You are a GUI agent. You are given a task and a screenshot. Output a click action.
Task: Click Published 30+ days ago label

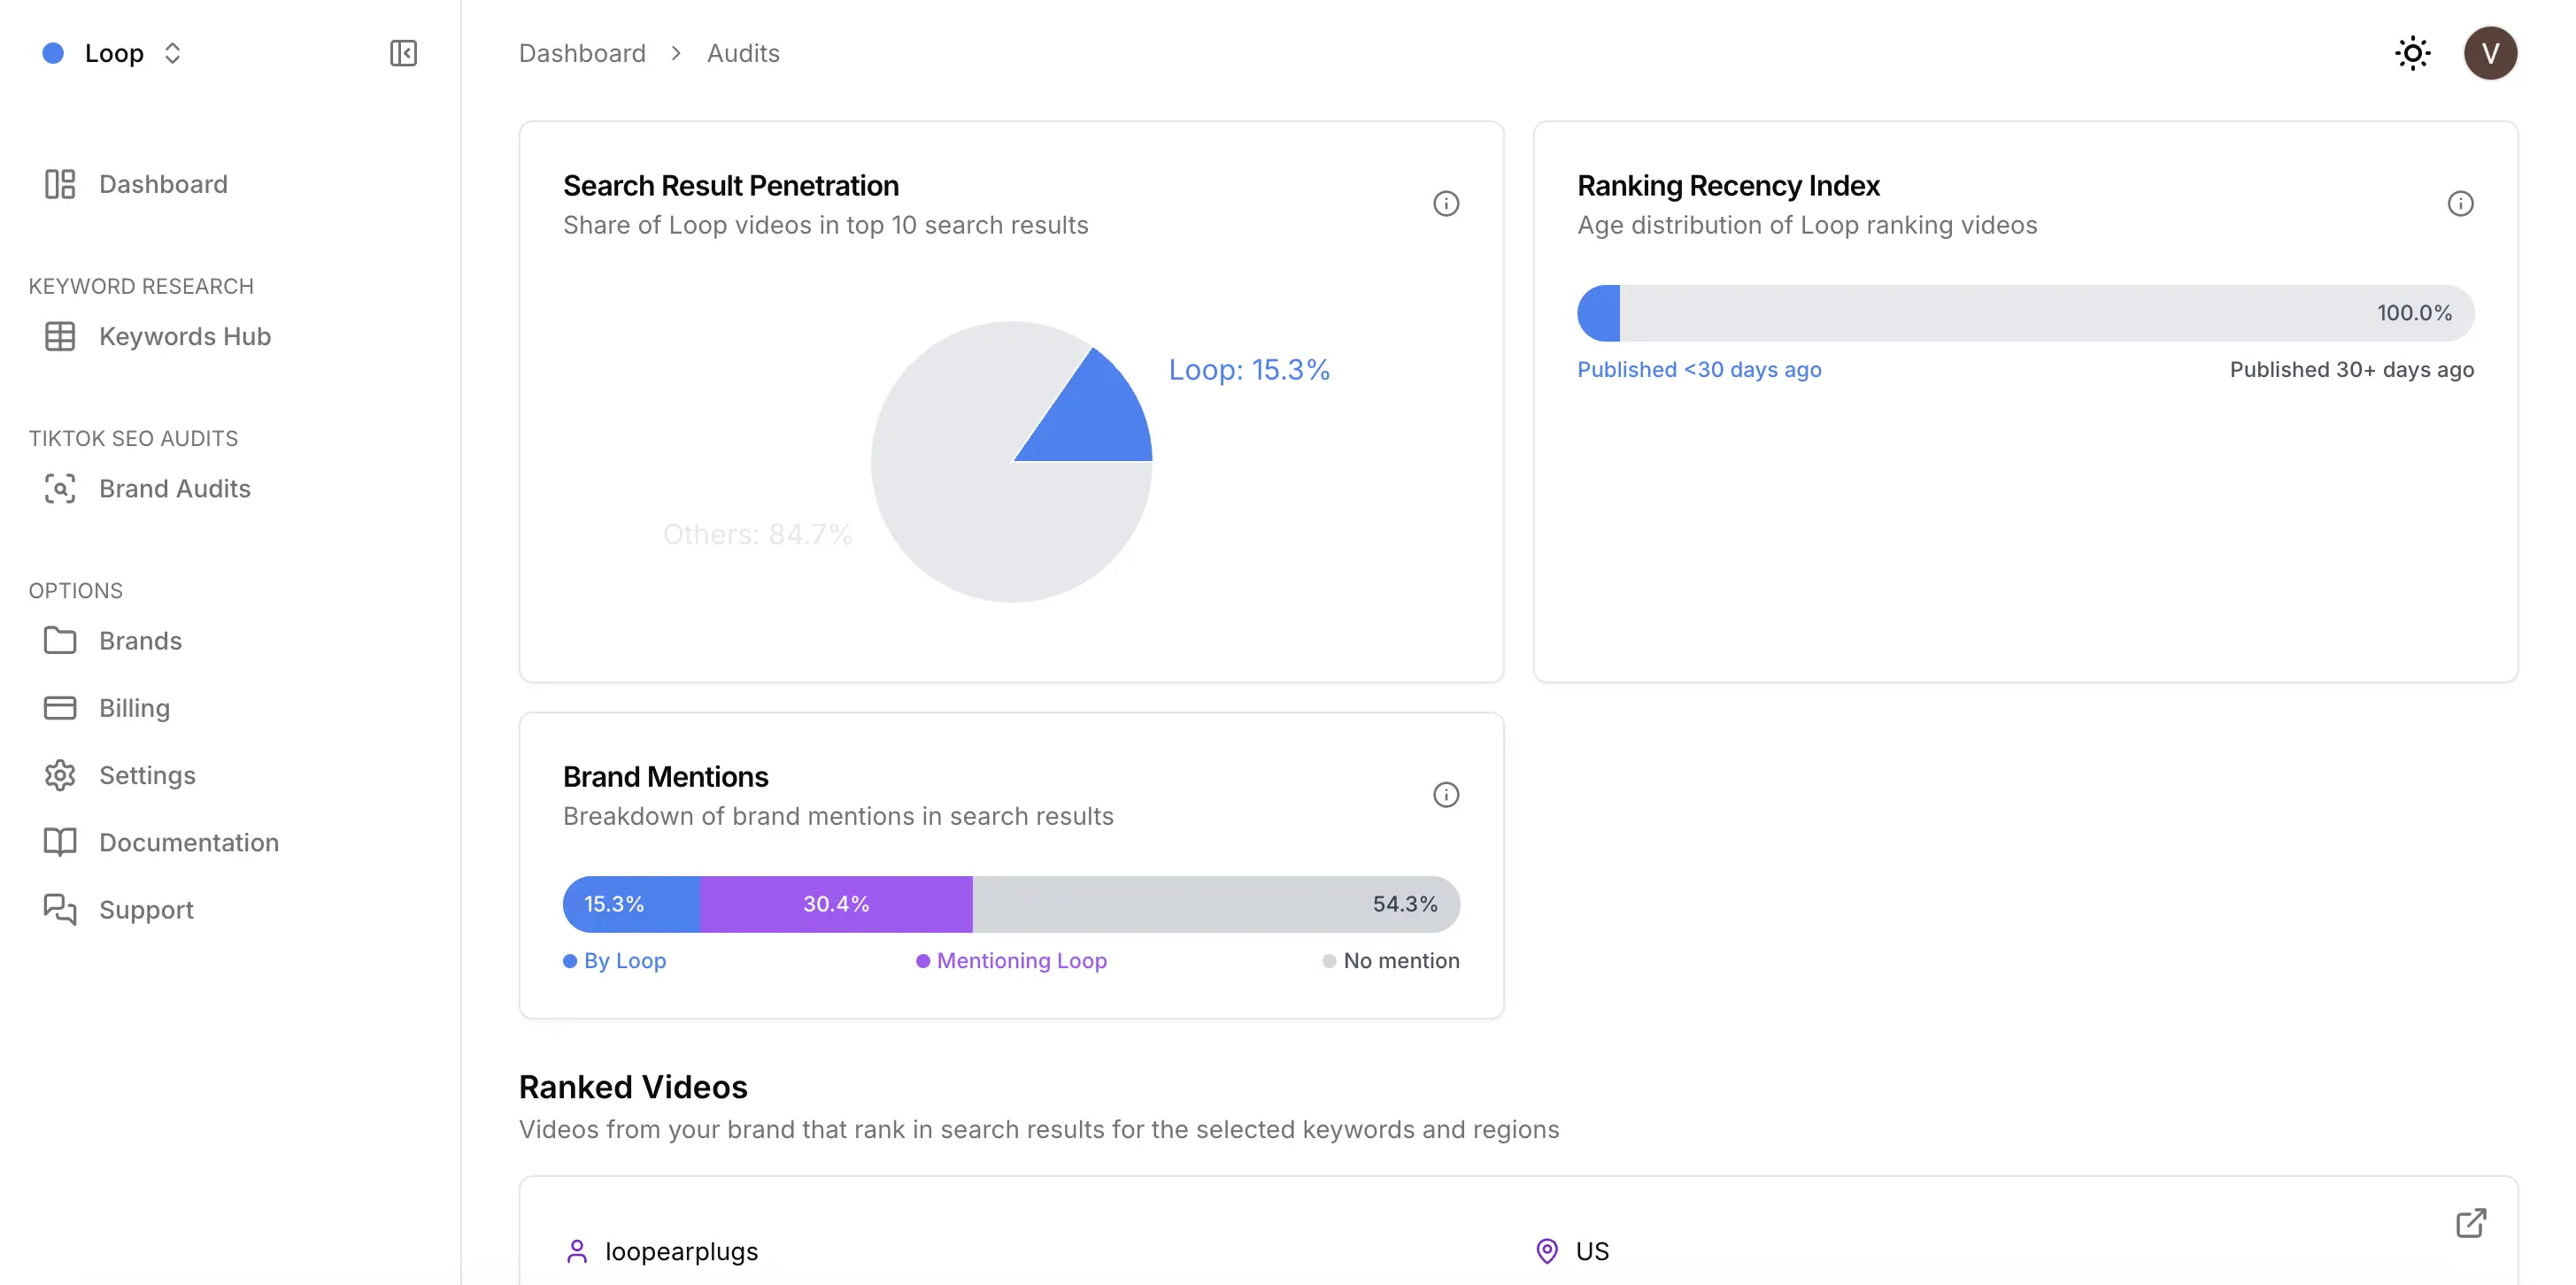pyautogui.click(x=2352, y=369)
